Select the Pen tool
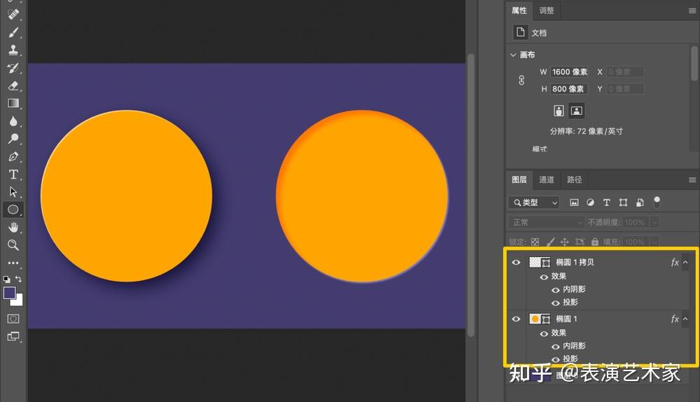700x402 pixels. pyautogui.click(x=13, y=157)
